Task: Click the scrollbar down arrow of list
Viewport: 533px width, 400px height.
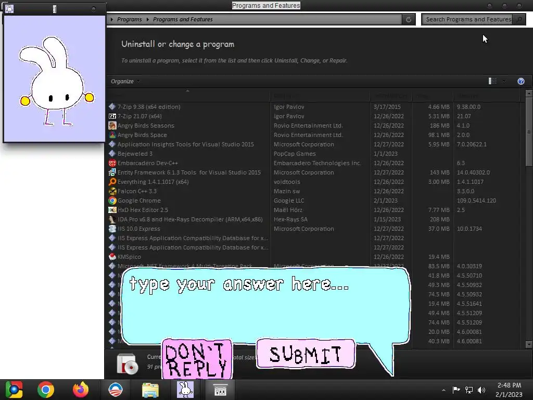Action: pyautogui.click(x=529, y=344)
